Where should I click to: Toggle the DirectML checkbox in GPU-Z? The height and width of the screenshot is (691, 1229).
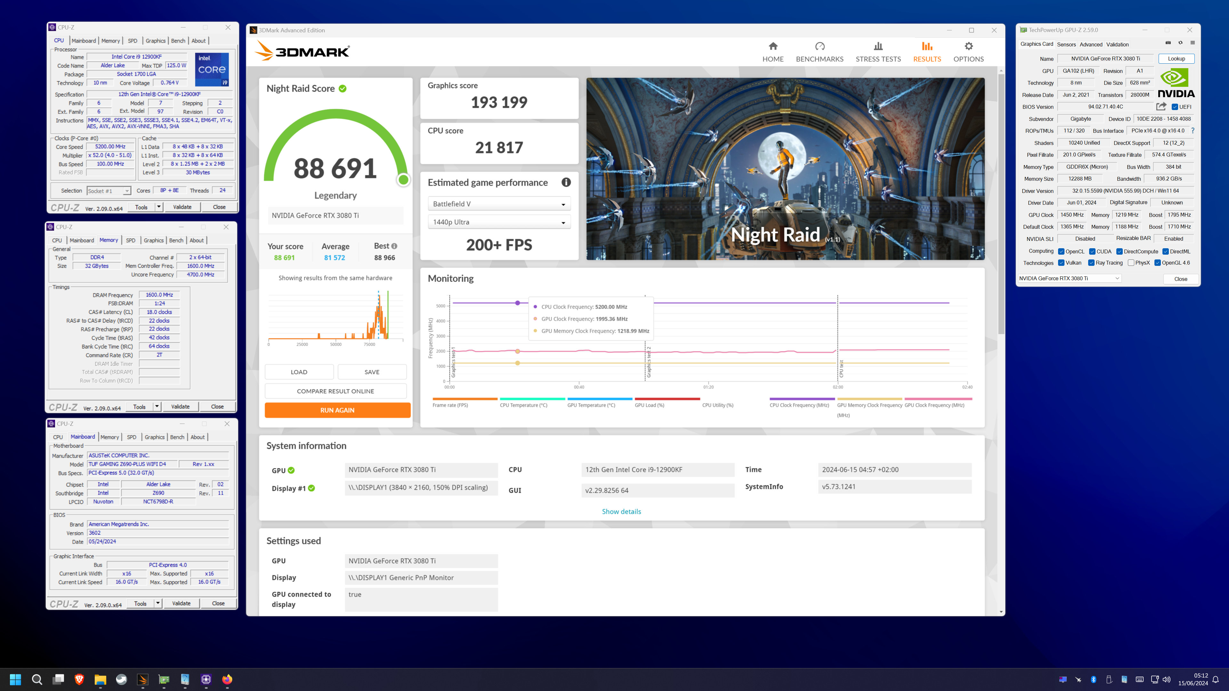[1166, 251]
